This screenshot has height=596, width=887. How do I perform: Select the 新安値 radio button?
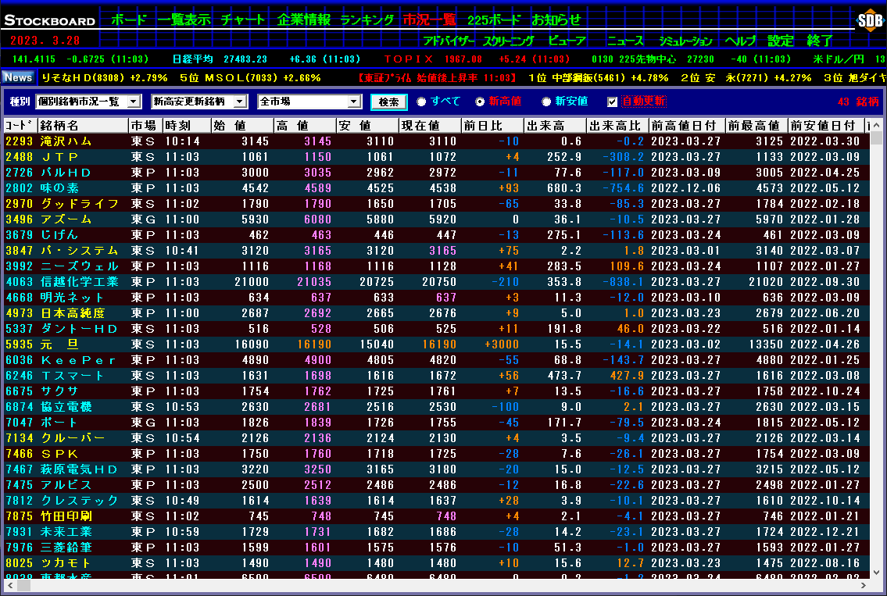[546, 102]
